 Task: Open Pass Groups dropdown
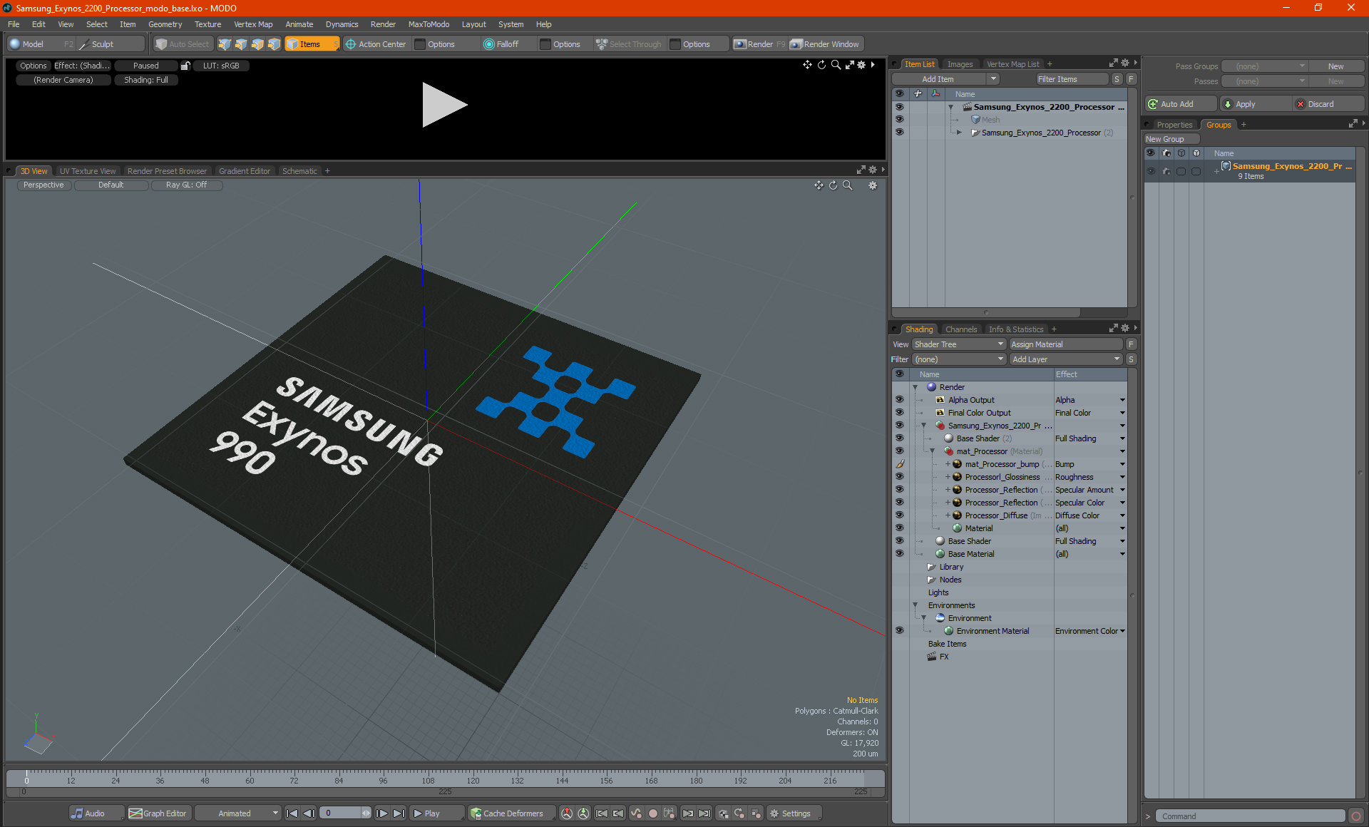click(x=1265, y=66)
